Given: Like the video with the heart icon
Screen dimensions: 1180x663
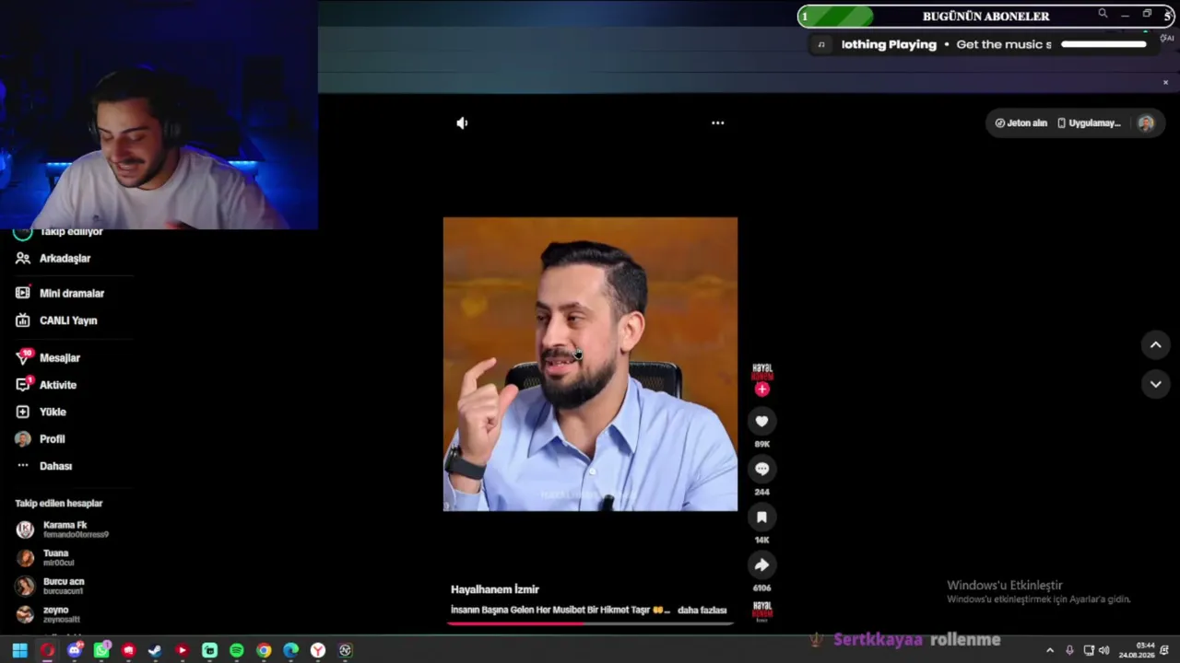Looking at the screenshot, I should click(x=761, y=421).
